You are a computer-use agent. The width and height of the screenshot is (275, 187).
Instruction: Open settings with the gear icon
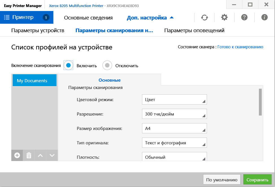pos(224,18)
